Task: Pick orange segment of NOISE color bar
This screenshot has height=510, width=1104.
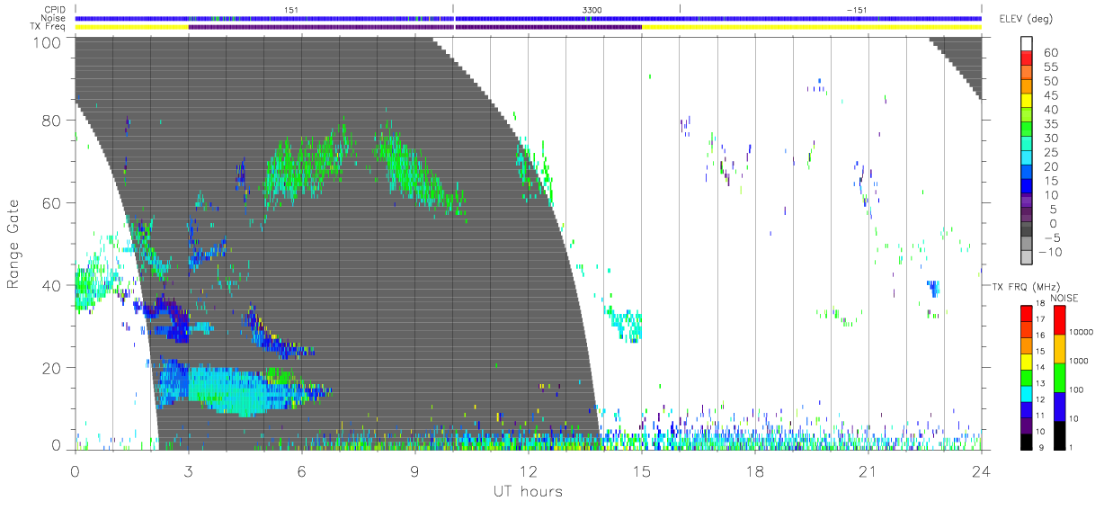Action: pos(1060,348)
